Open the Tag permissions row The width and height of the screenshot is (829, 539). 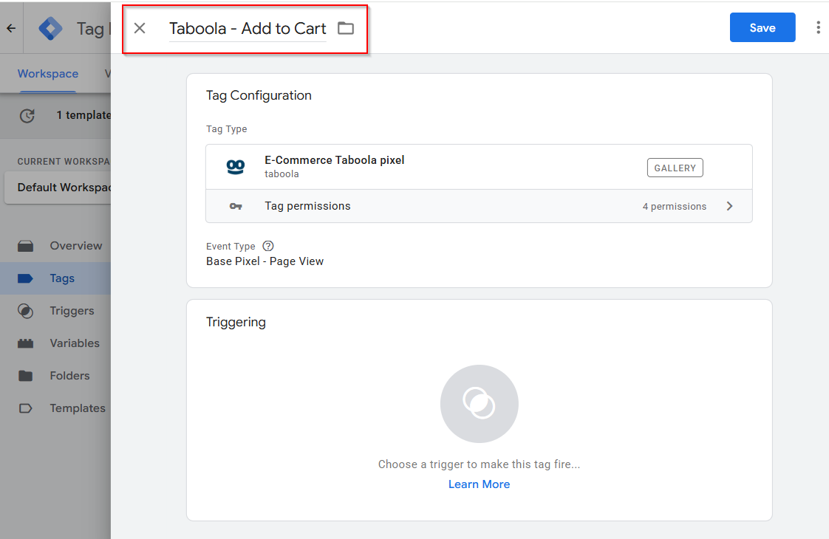point(479,206)
